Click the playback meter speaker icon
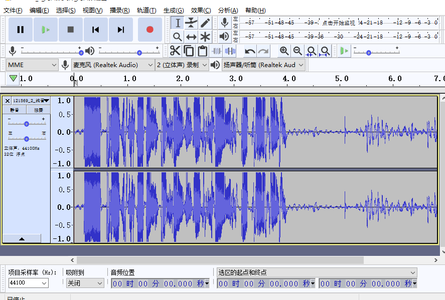This screenshot has width=445, height=300. tap(225, 36)
